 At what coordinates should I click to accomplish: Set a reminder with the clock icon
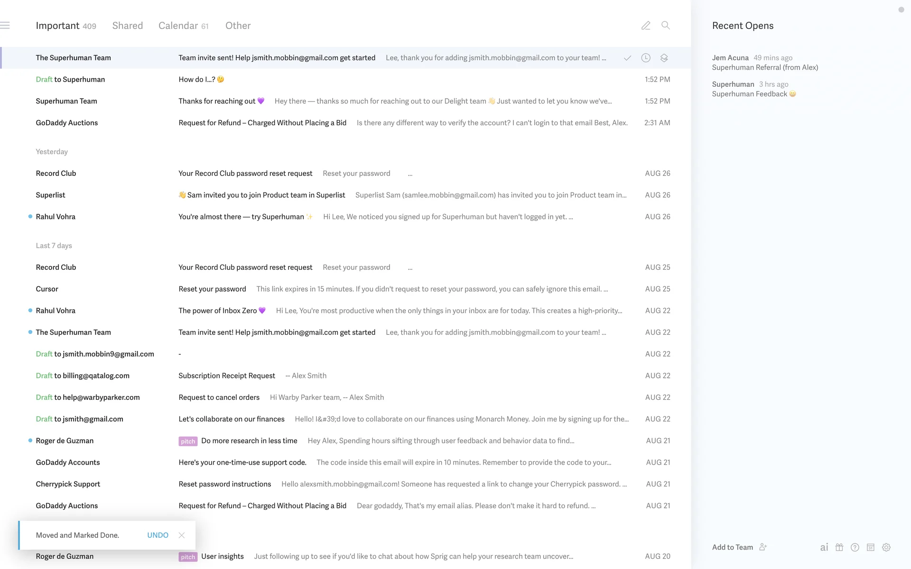click(x=646, y=58)
